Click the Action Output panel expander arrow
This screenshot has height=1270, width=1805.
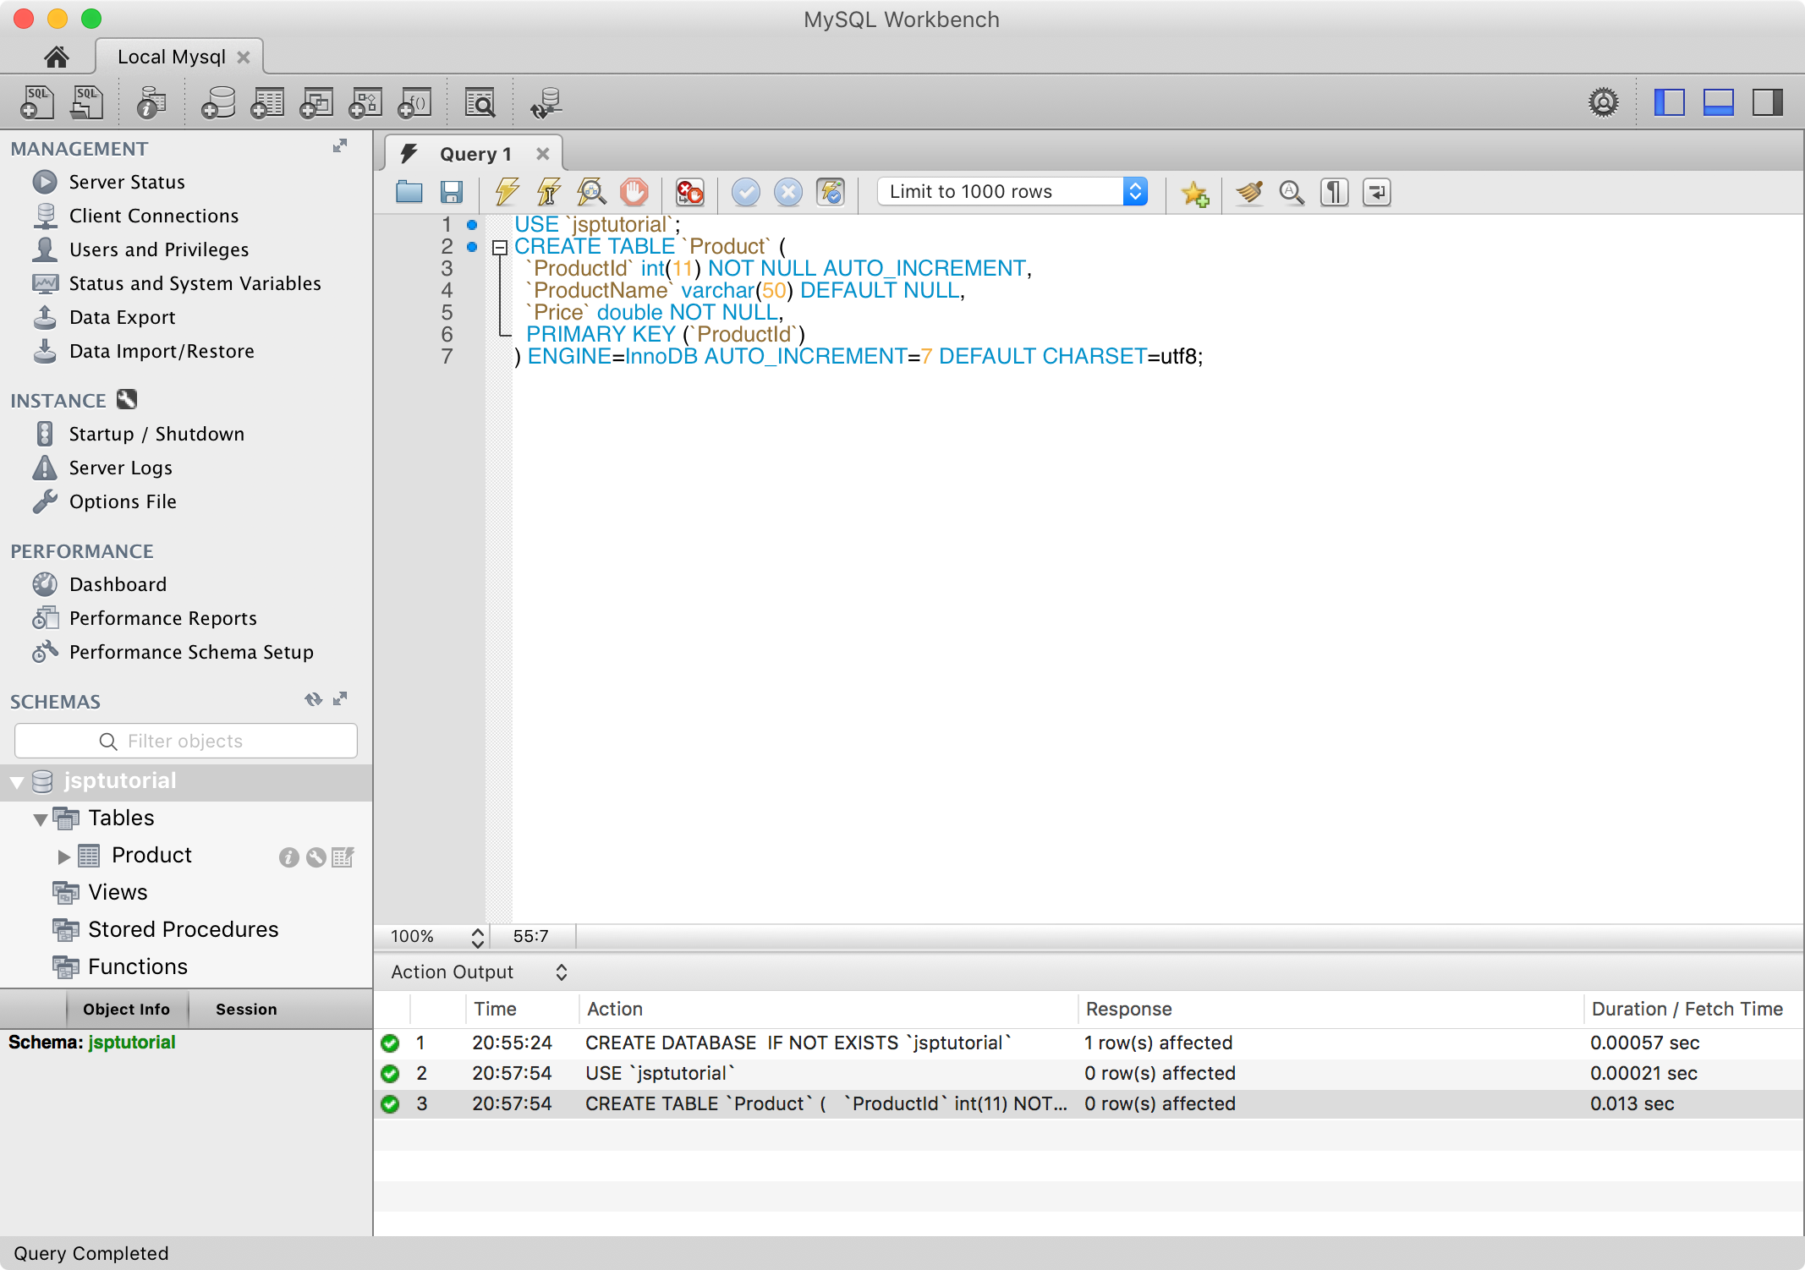pyautogui.click(x=559, y=972)
